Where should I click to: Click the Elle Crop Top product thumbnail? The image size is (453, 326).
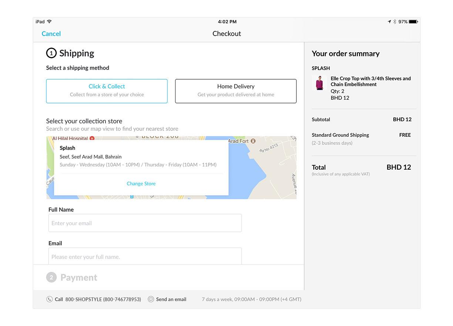(319, 83)
